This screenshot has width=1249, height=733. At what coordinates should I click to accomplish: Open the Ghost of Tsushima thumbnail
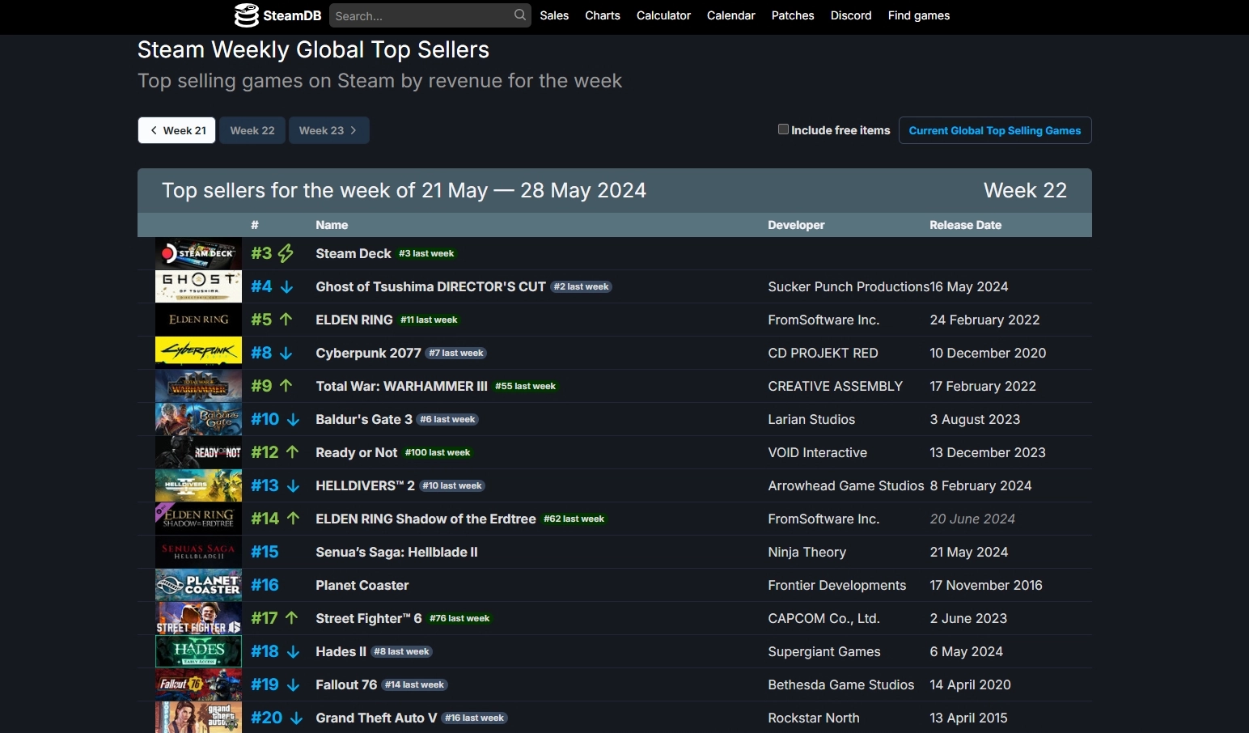tap(198, 286)
